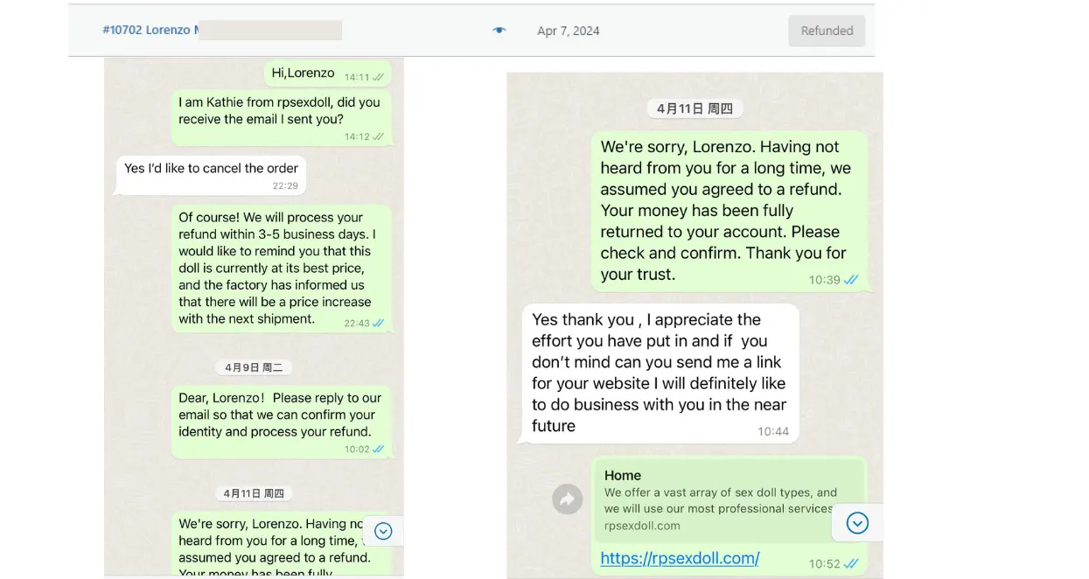
Task: Open the https://rpsexdoll.com/ hyperlink
Action: click(680, 558)
